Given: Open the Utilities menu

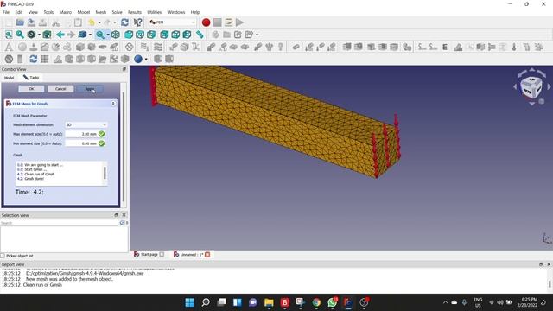Looking at the screenshot, I should tap(154, 12).
